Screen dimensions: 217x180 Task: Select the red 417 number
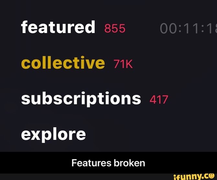[x=159, y=99]
